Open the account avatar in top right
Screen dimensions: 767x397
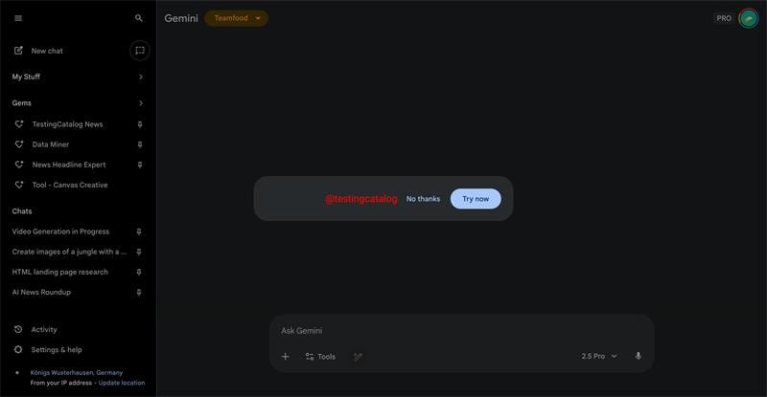click(749, 18)
